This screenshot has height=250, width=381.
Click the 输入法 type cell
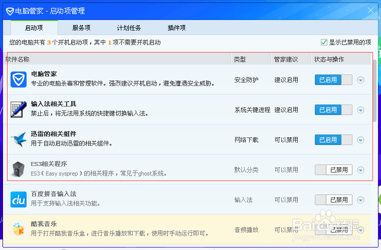[x=244, y=200]
